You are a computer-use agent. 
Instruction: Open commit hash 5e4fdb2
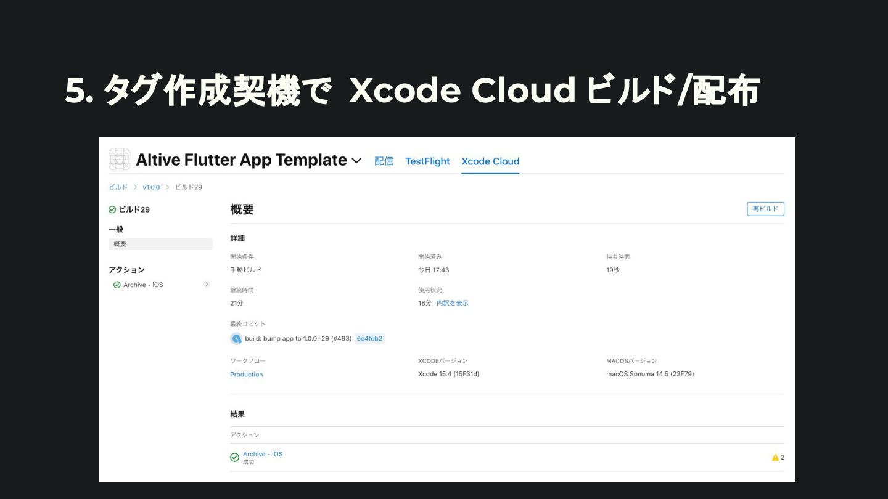tap(370, 338)
